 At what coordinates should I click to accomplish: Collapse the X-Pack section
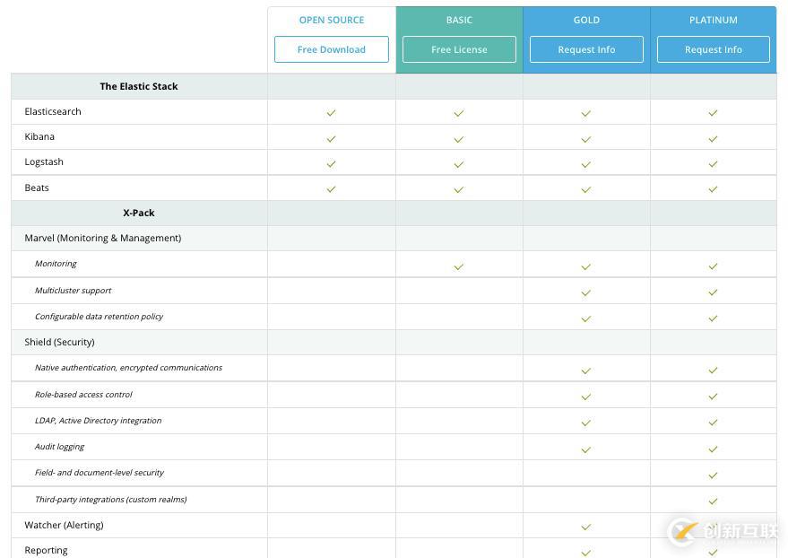138,213
